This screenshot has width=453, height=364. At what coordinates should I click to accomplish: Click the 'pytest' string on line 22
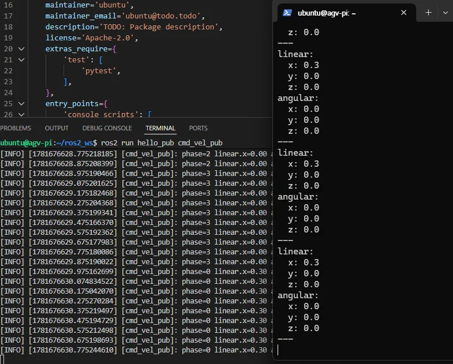click(x=99, y=71)
